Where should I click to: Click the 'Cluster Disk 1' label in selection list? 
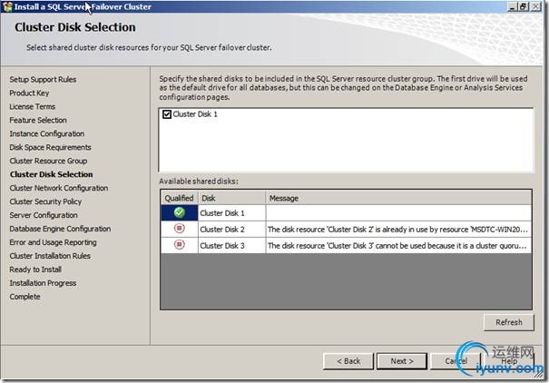(x=195, y=114)
